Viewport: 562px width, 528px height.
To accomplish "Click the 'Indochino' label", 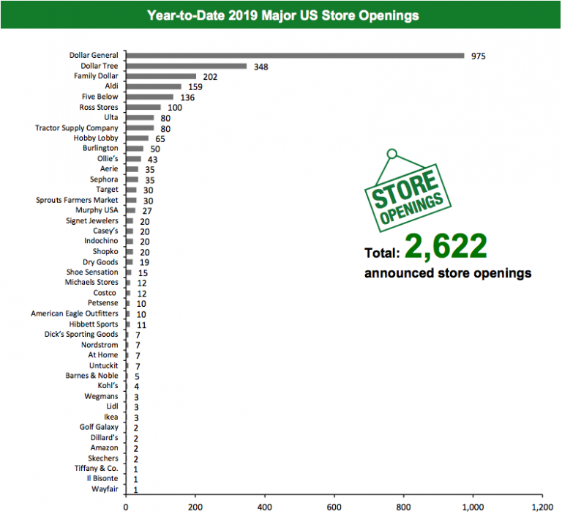I will [x=101, y=241].
